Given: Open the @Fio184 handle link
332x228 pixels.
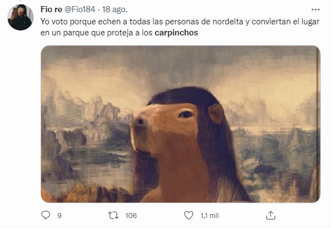Looking at the screenshot, I should tap(80, 9).
